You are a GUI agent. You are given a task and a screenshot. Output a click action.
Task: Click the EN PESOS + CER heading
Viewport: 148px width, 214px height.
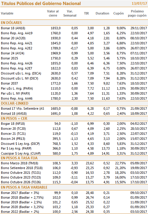coord(14,119)
